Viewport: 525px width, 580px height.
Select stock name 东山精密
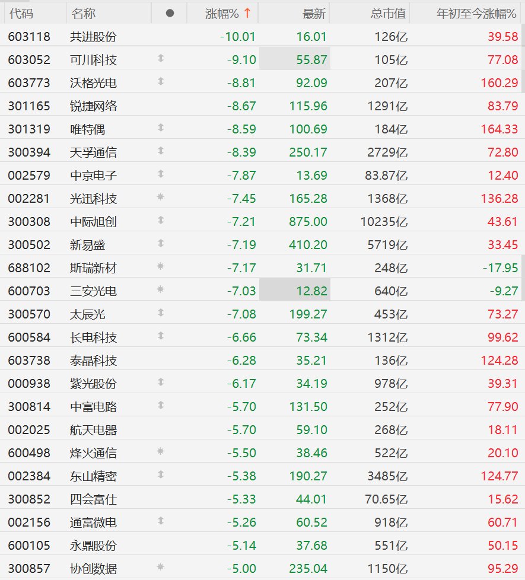tap(93, 476)
